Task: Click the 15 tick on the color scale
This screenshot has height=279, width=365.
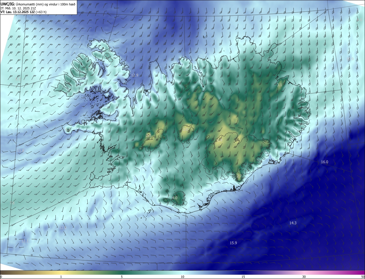Action: [x=243, y=277]
